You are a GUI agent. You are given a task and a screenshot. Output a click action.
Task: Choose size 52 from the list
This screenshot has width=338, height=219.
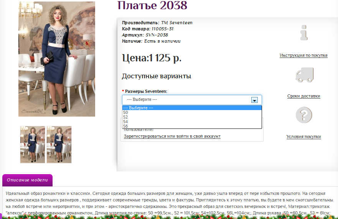192,117
